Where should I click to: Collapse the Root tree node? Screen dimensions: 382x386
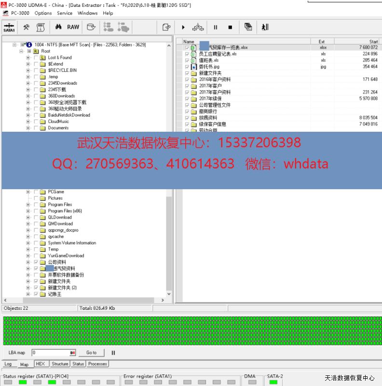click(22, 51)
